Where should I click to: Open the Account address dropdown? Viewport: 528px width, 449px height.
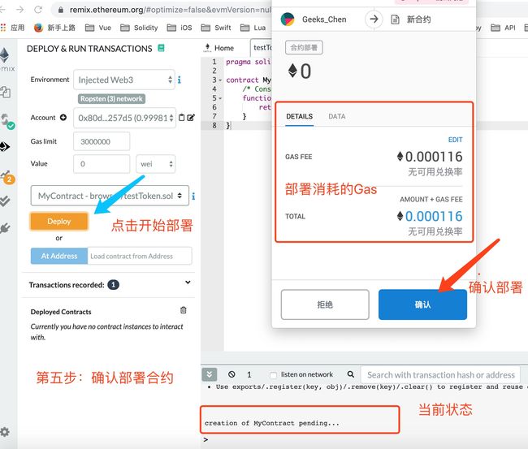pos(124,118)
